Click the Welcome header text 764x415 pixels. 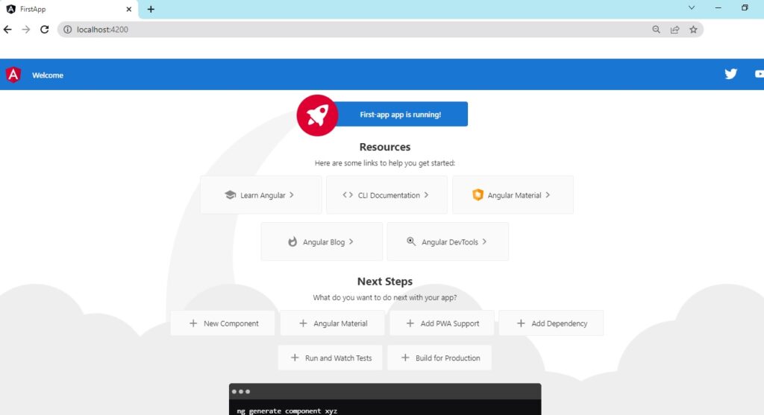pyautogui.click(x=48, y=75)
